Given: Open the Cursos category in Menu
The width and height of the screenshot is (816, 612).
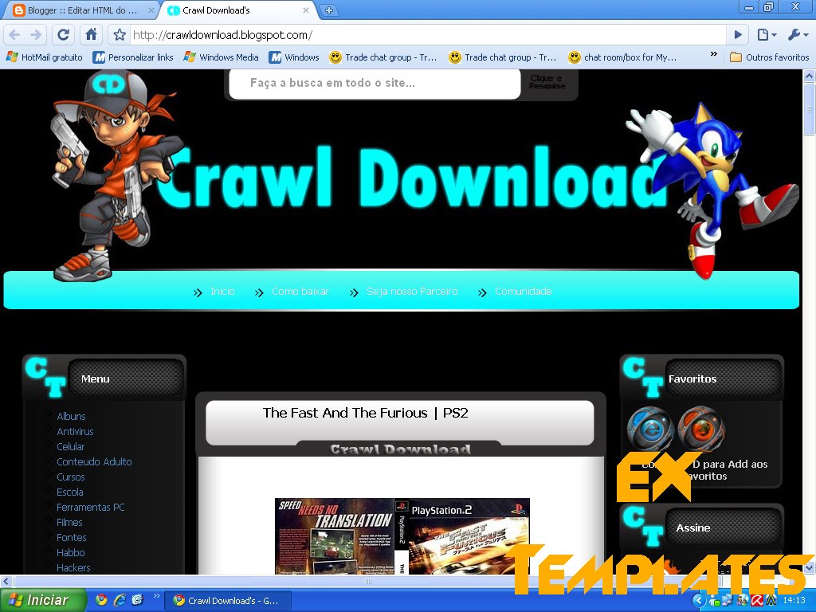Looking at the screenshot, I should pos(71,477).
